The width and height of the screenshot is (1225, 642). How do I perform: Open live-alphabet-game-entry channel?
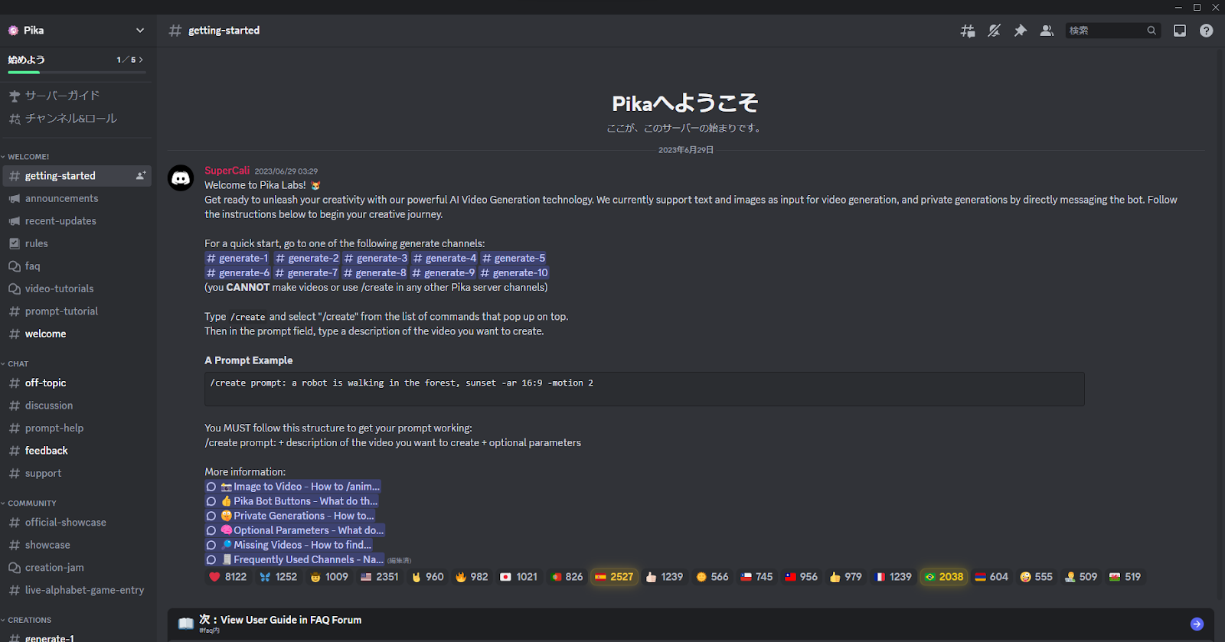coord(77,590)
